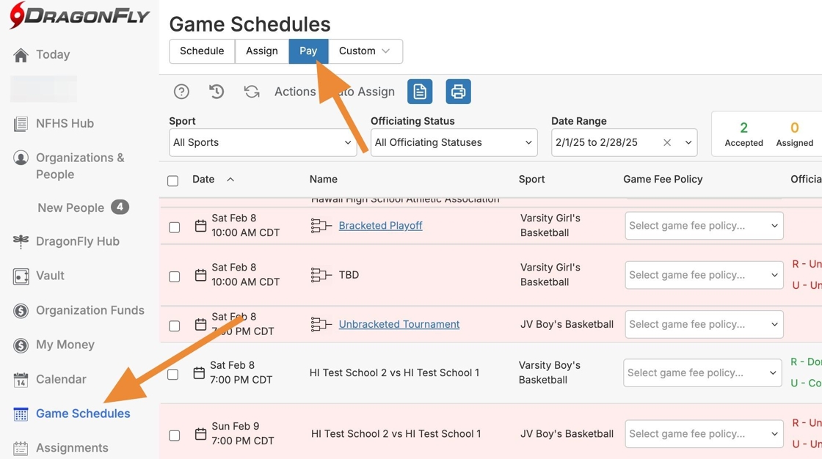822x459 pixels.
Task: Click the blue printer icon
Action: [459, 92]
